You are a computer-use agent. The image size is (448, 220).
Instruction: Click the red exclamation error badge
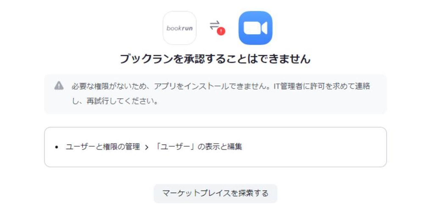point(221,31)
